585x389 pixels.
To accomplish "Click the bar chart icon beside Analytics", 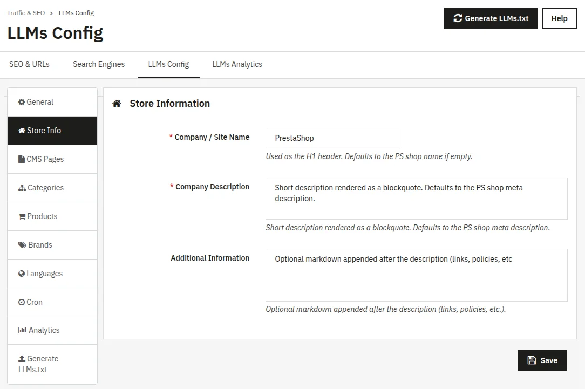I will (22, 330).
